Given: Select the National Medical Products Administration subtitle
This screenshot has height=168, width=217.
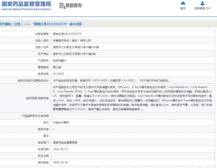Looking at the screenshot, I should [x=26, y=9].
